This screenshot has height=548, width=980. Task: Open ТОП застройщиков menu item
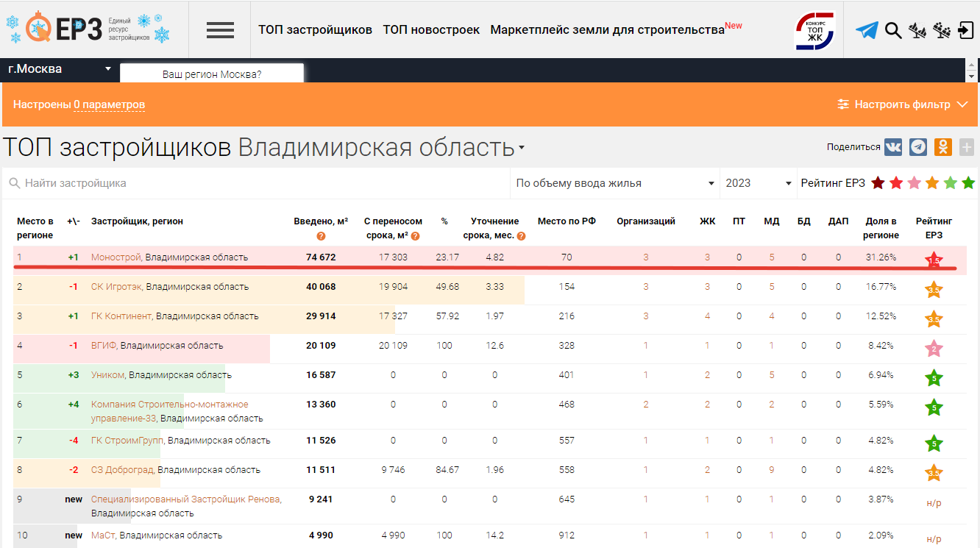tap(315, 29)
